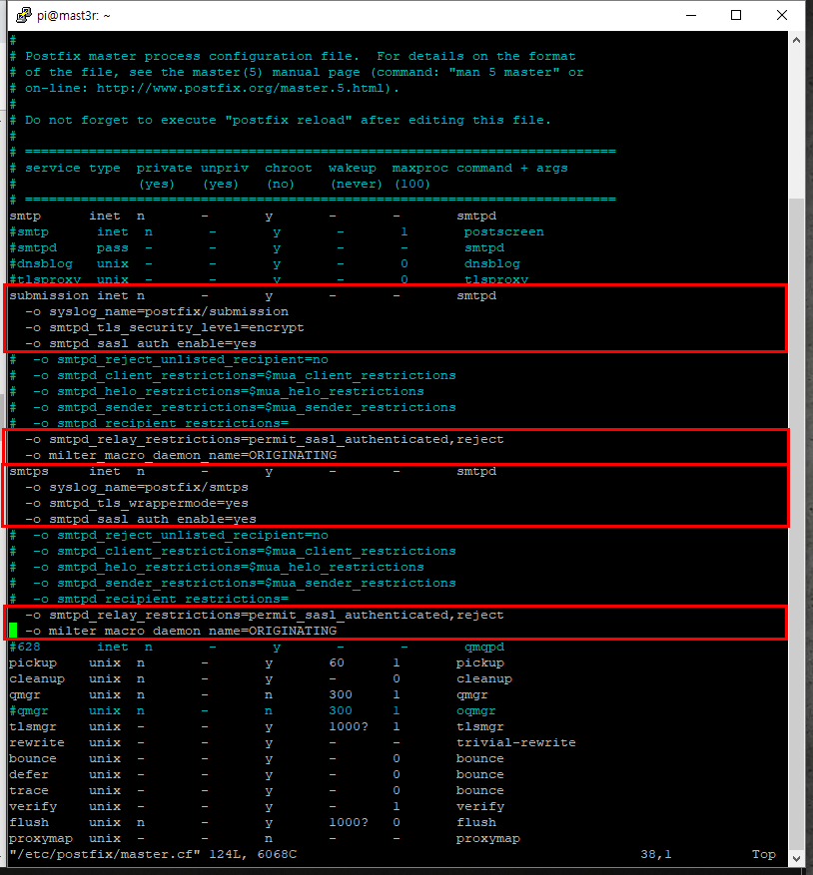This screenshot has height=875, width=813.
Task: Click the 'trace' service name
Action: 29,791
